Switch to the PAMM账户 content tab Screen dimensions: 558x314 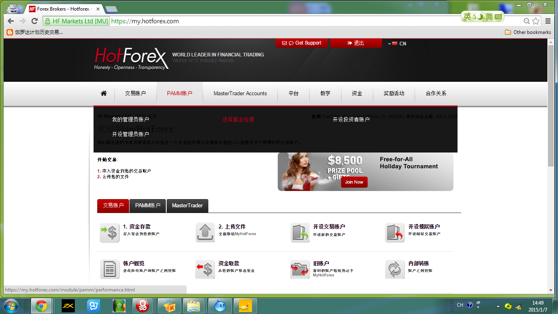point(148,206)
